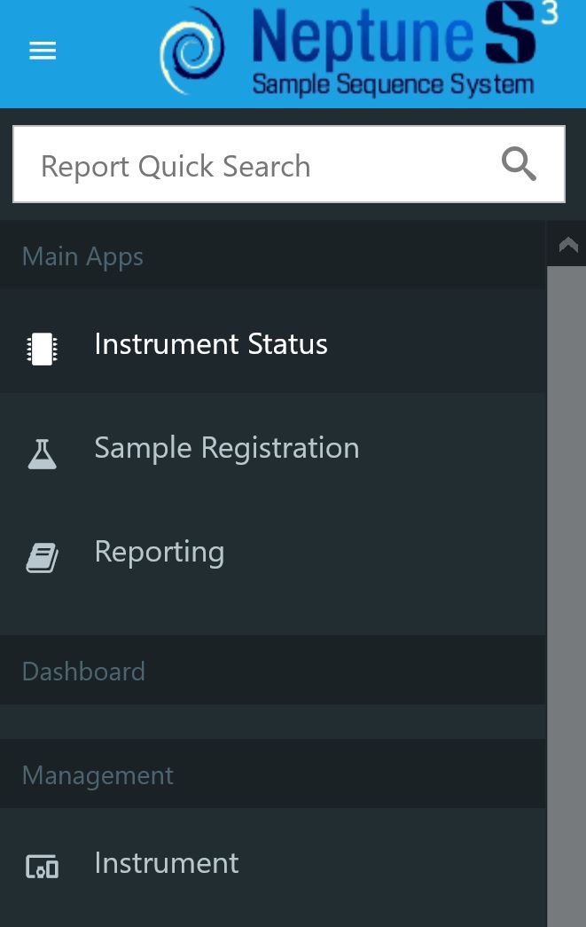The image size is (586, 927).
Task: Go to the Reporting app
Action: (160, 552)
